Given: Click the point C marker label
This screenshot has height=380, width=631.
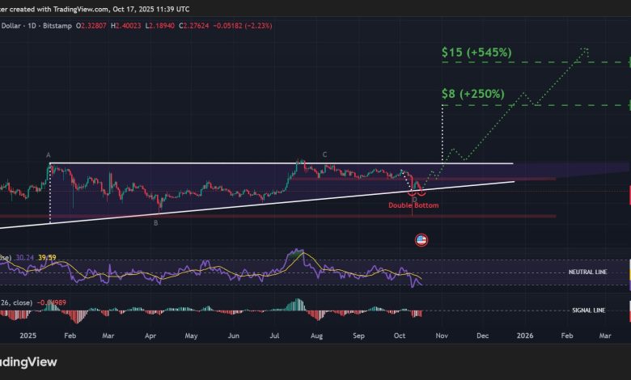Looking at the screenshot, I should click(324, 154).
